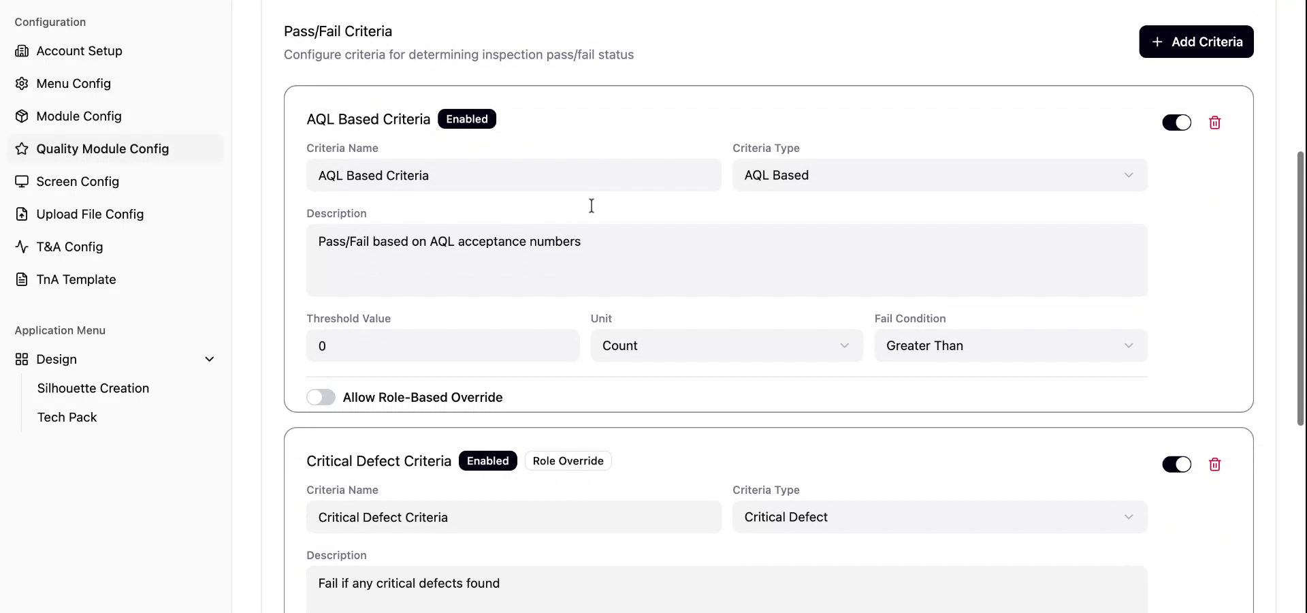Delete Critical Defect Criteria using trash icon

coord(1214,465)
